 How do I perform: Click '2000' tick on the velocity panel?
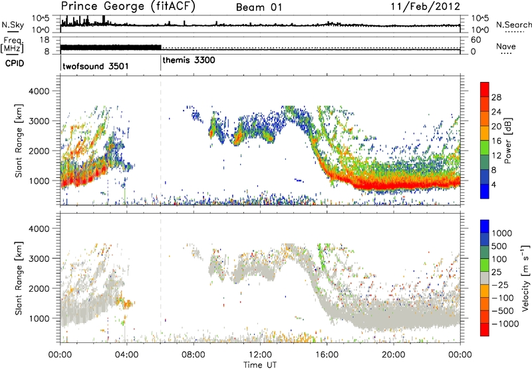pyautogui.click(x=39, y=288)
